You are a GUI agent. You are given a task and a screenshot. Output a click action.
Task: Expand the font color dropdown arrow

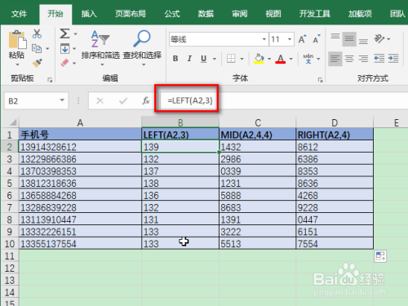point(291,59)
